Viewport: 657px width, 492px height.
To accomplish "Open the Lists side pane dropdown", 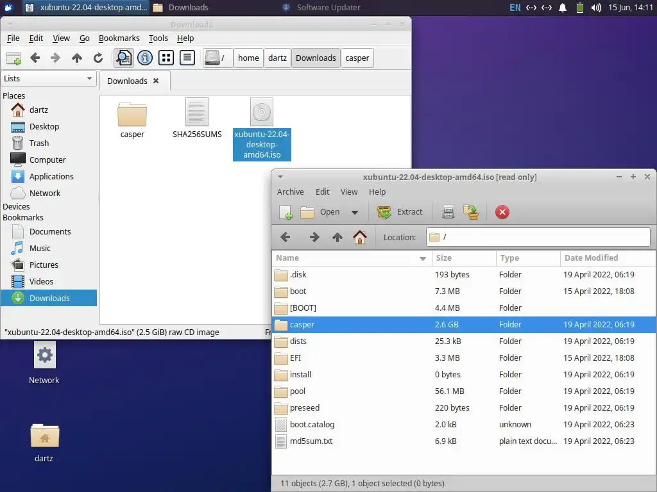I will pyautogui.click(x=49, y=79).
